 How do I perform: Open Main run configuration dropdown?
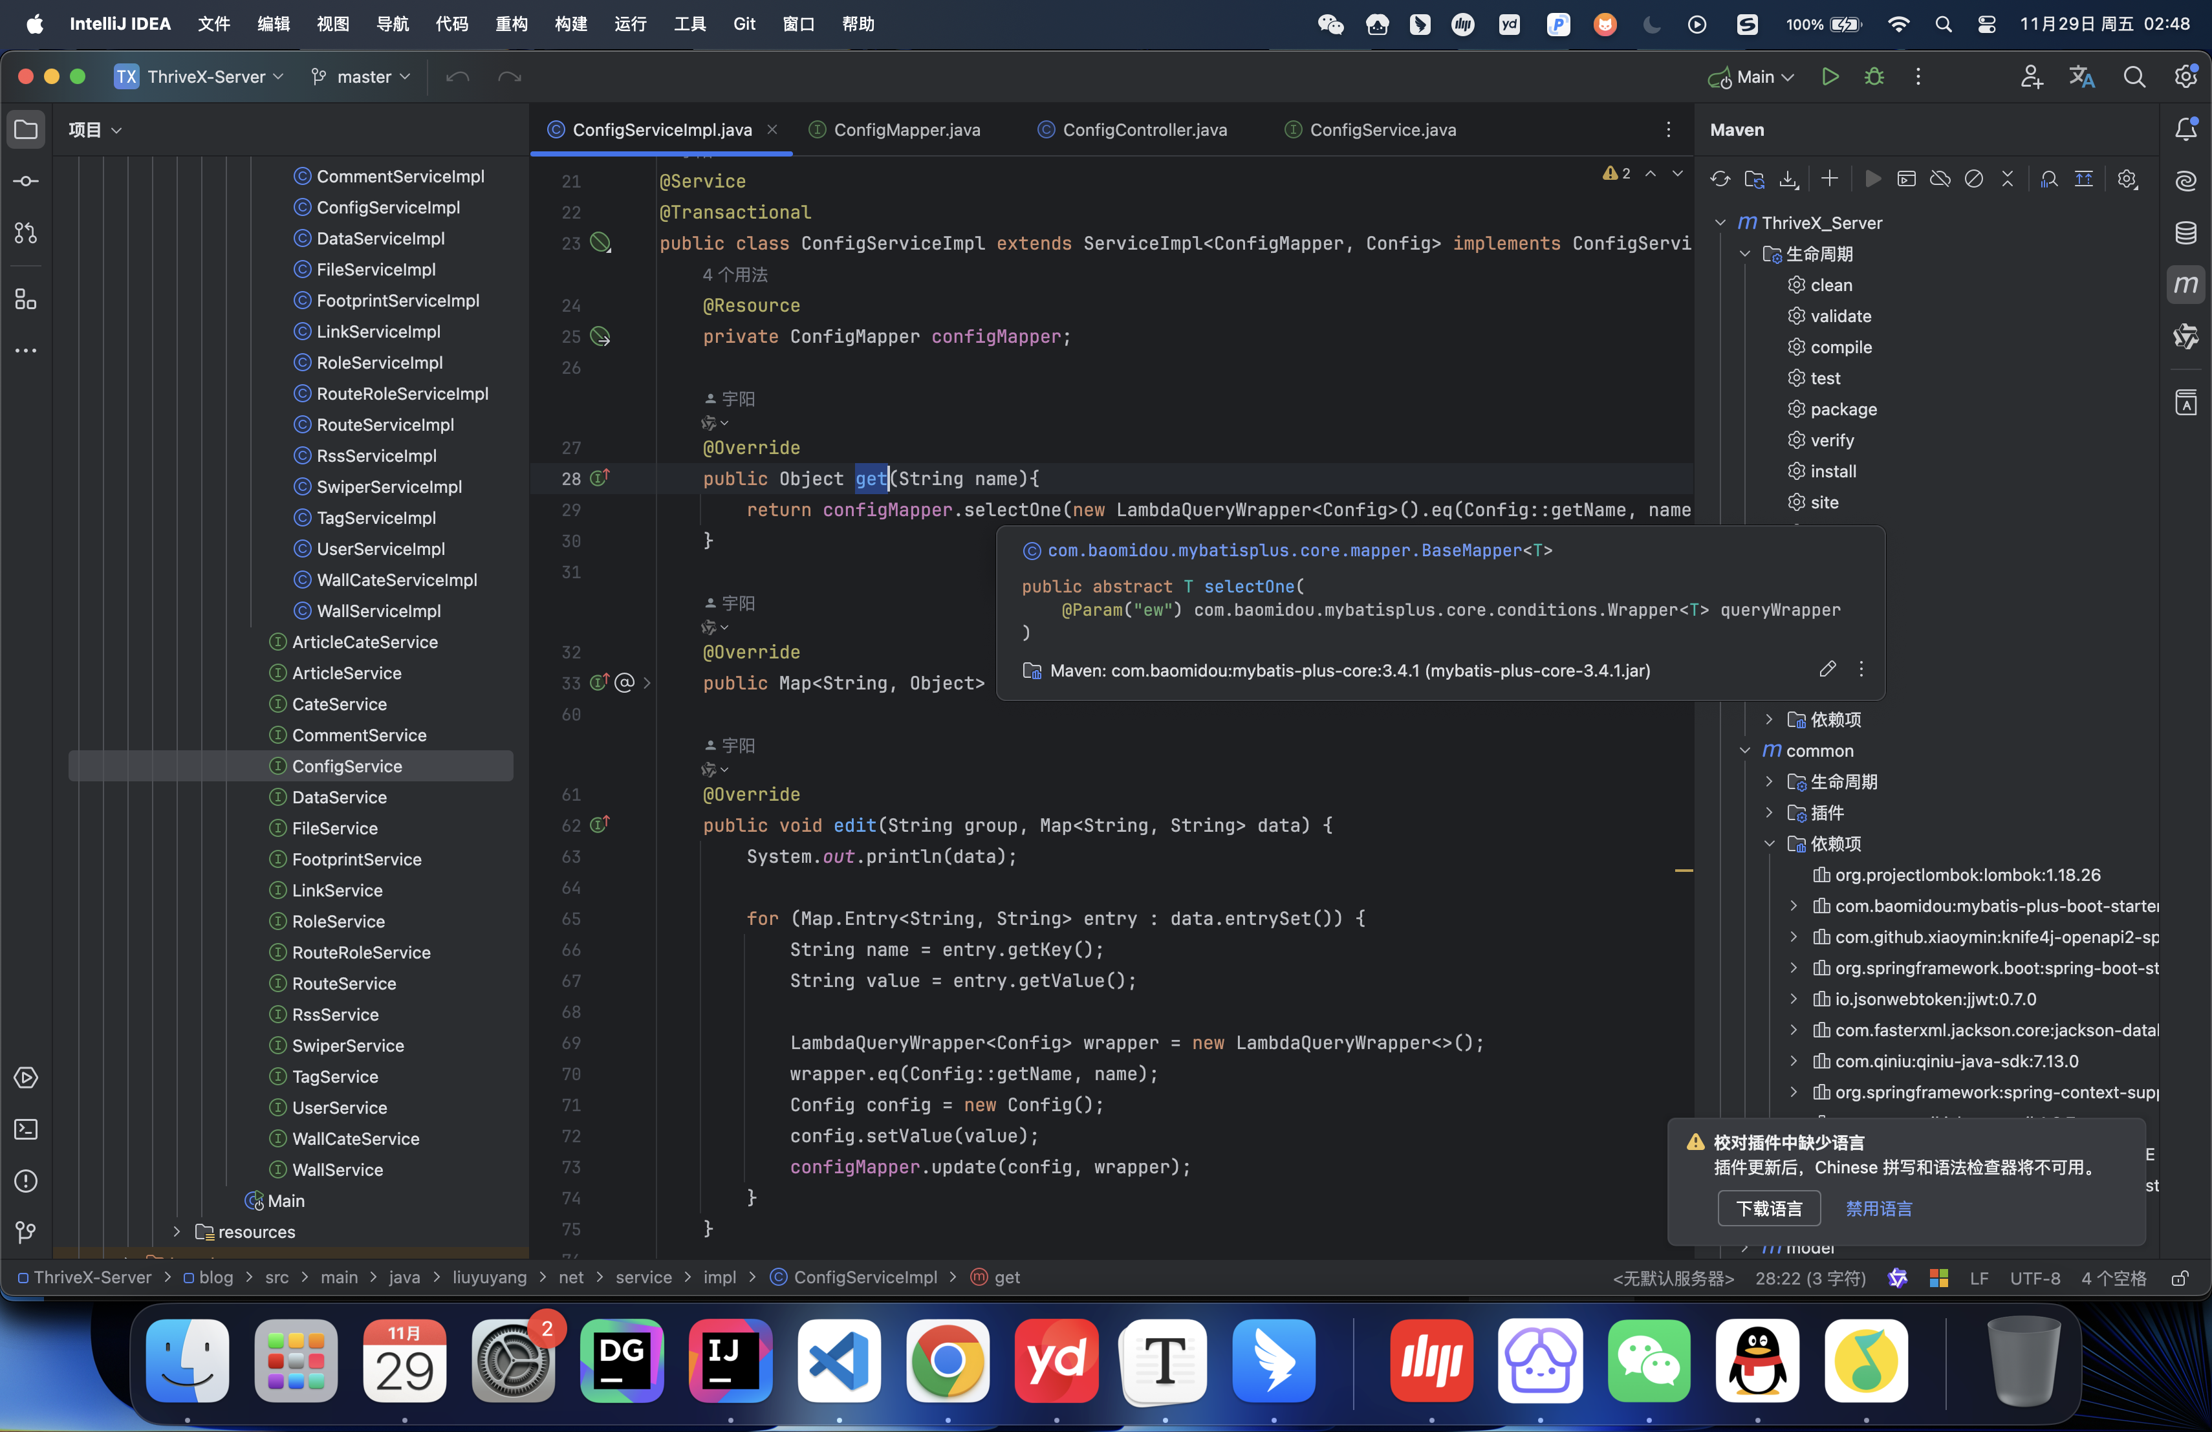click(1751, 77)
